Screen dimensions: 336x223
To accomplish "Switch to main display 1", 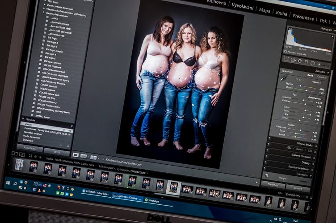I will click(14, 154).
